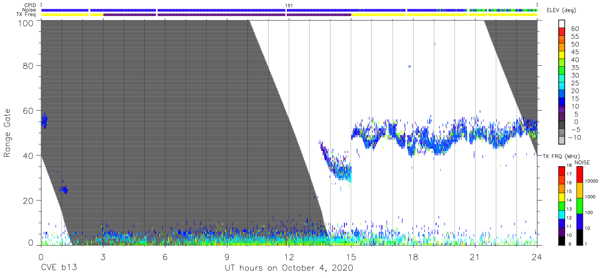
Task: Click the x-axis hour tick '24'
Action: click(x=537, y=256)
